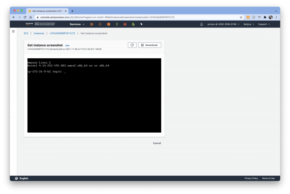Open the Support dropdown menu
Screen dimensions: 290x194
(264, 24)
